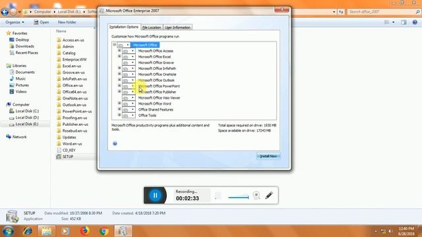
Task: Open Videos library
Action: tap(18, 92)
